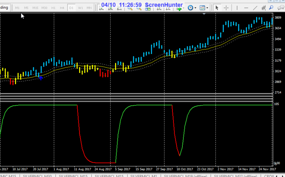
Task: Click price level 2714 on axis
Action: [278, 92]
